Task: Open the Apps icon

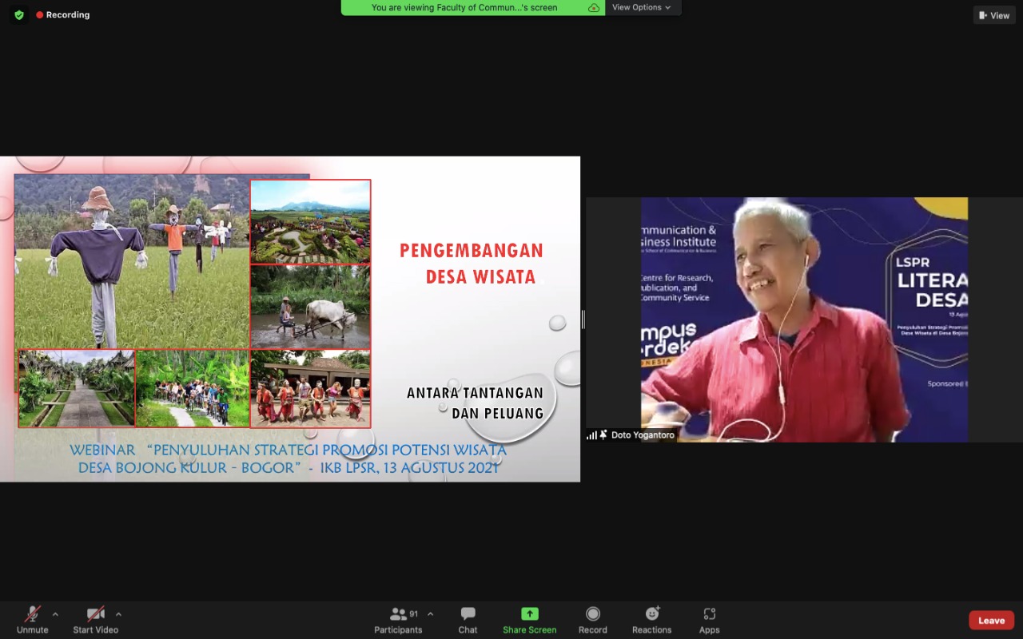Action: coord(709,614)
